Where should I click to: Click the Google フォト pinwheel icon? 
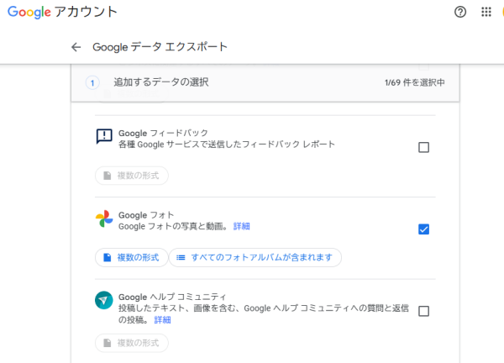[x=104, y=218]
